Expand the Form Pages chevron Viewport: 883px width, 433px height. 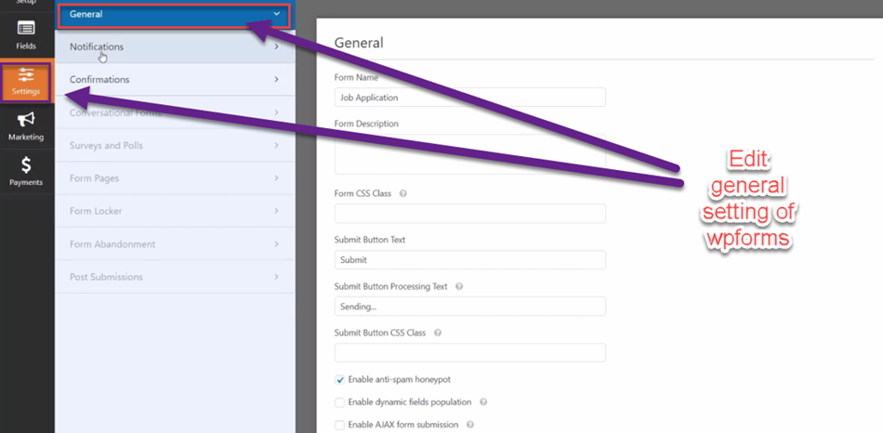[276, 177]
